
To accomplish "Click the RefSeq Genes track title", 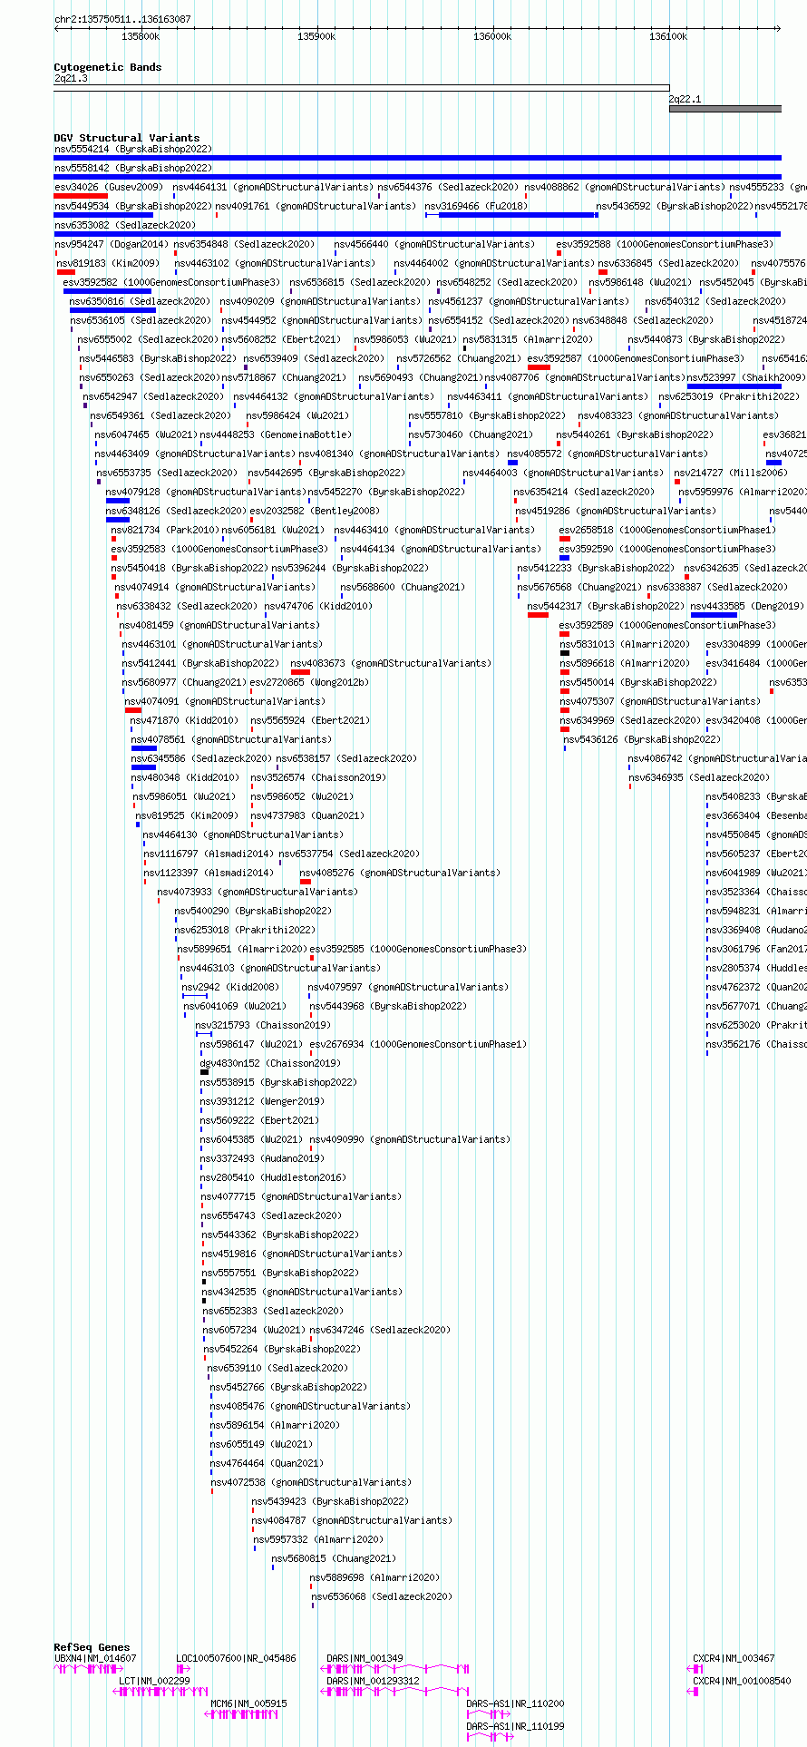I will click(92, 1647).
